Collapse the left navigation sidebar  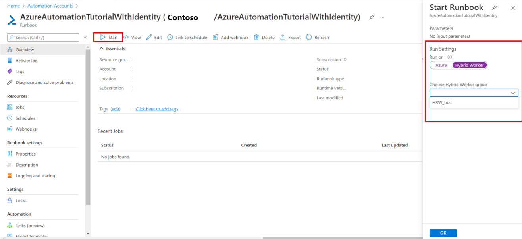(x=85, y=37)
